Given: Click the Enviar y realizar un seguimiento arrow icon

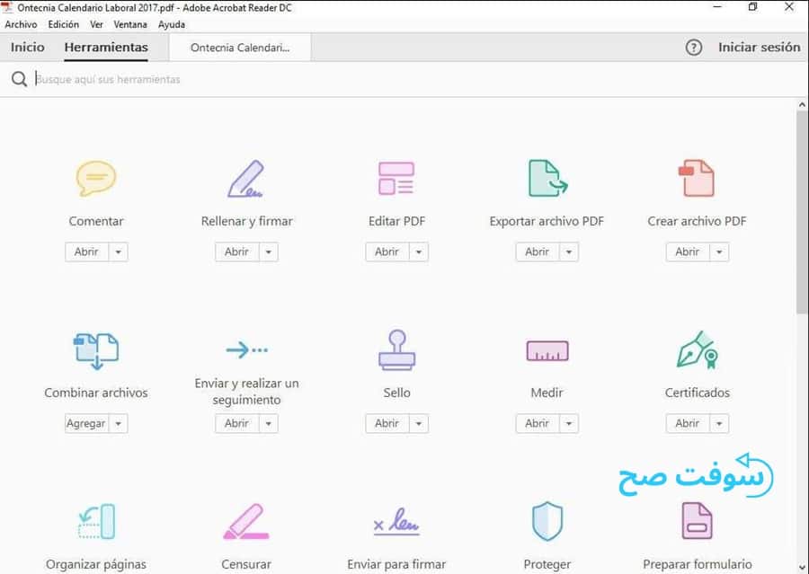Looking at the screenshot, I should [246, 350].
